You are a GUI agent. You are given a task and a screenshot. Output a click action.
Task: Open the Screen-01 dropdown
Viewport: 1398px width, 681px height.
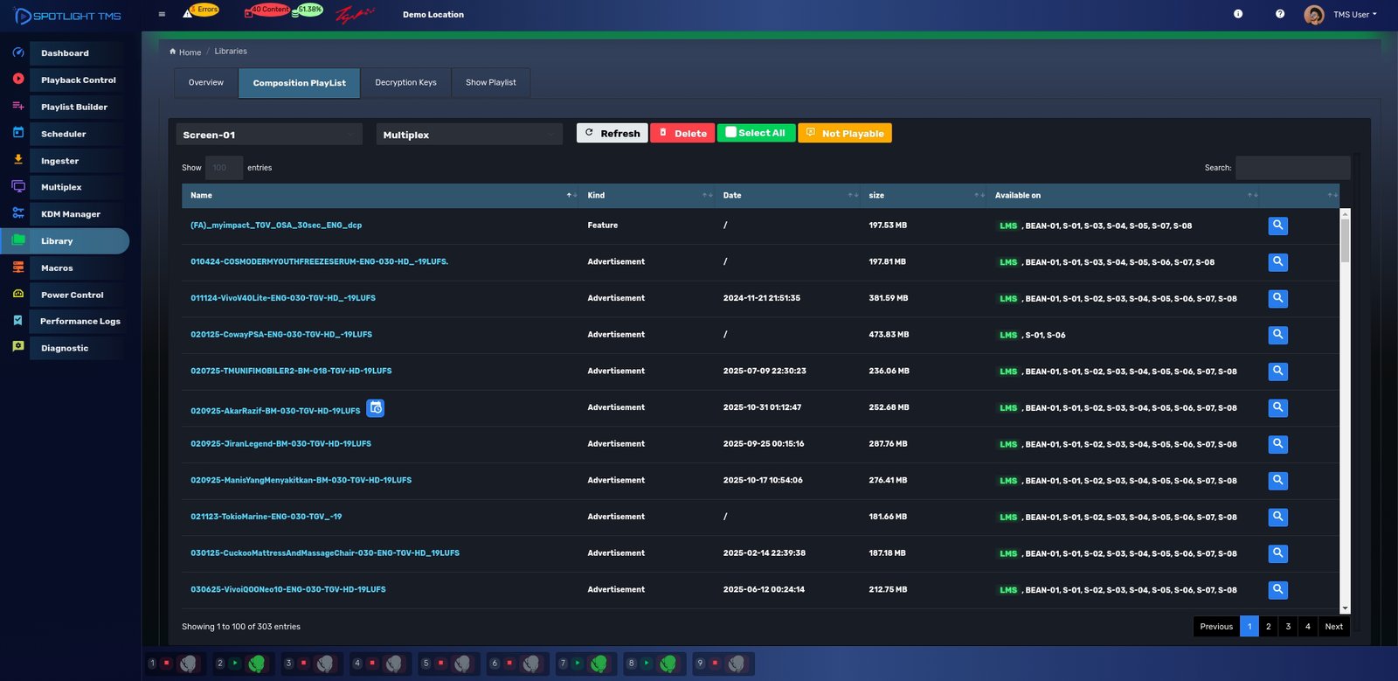(x=269, y=135)
